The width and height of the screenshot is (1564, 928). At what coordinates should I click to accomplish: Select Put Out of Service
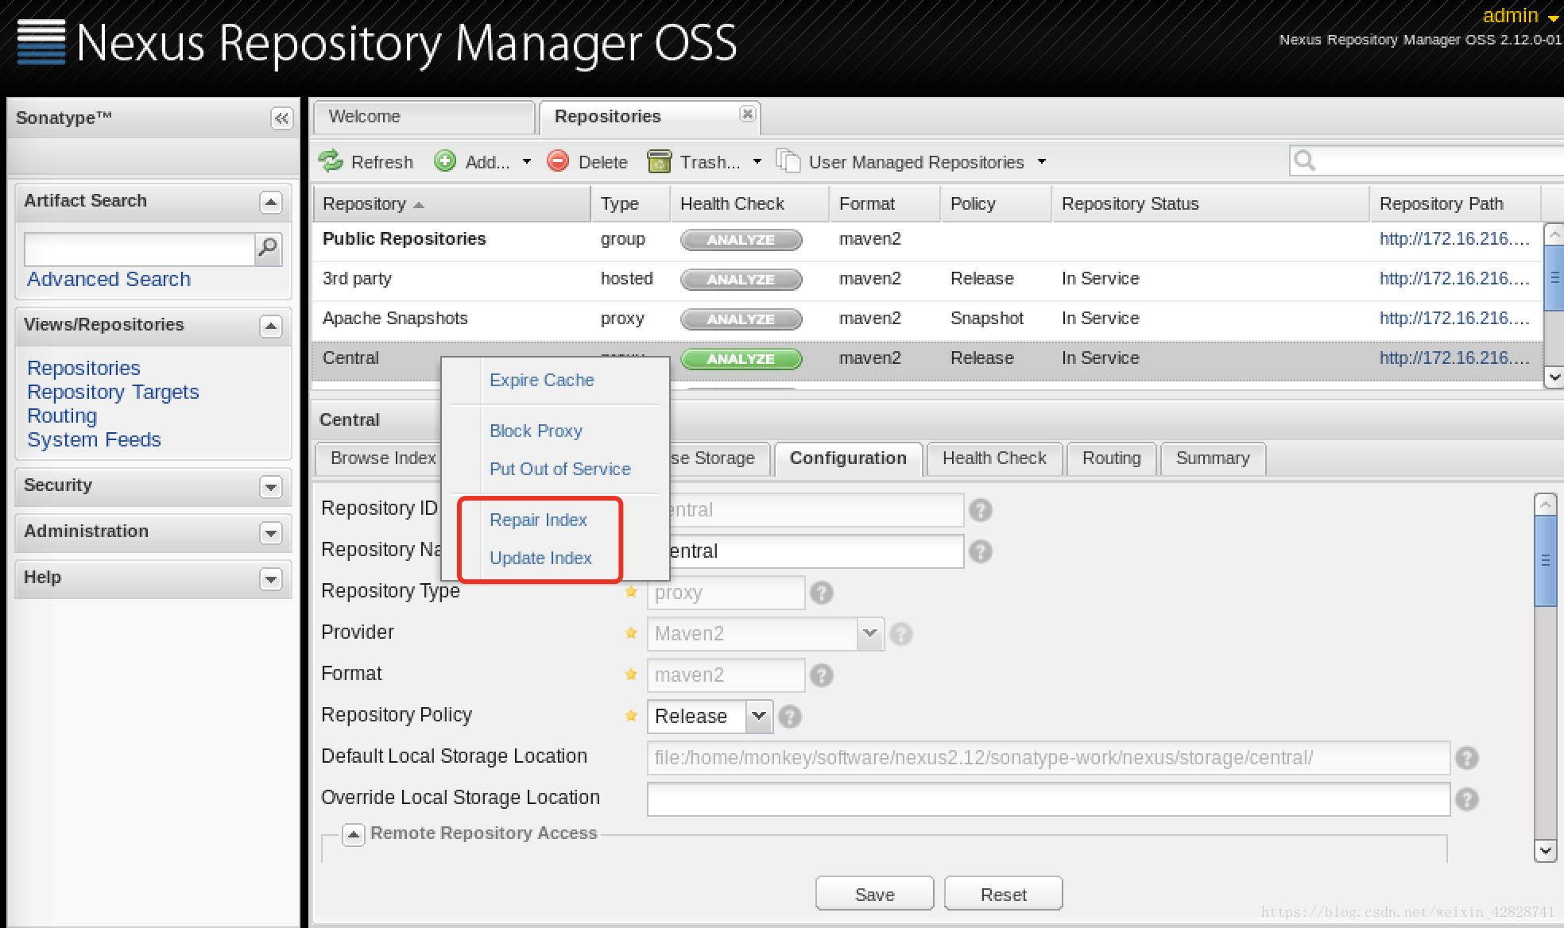(x=560, y=469)
